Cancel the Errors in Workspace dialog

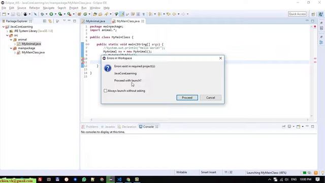(x=210, y=98)
